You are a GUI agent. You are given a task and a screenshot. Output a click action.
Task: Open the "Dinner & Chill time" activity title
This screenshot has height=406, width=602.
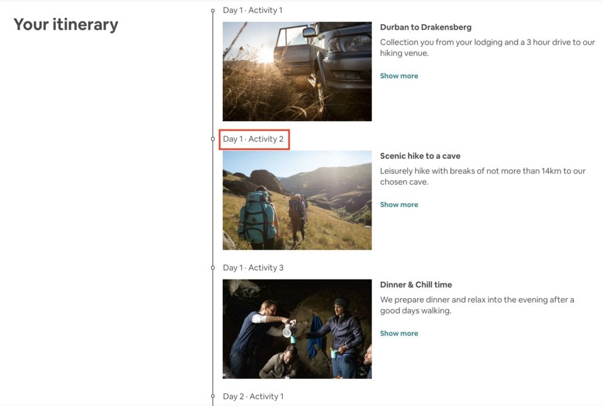click(416, 284)
